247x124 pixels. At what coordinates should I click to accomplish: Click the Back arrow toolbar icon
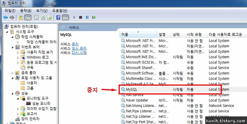point(5,17)
